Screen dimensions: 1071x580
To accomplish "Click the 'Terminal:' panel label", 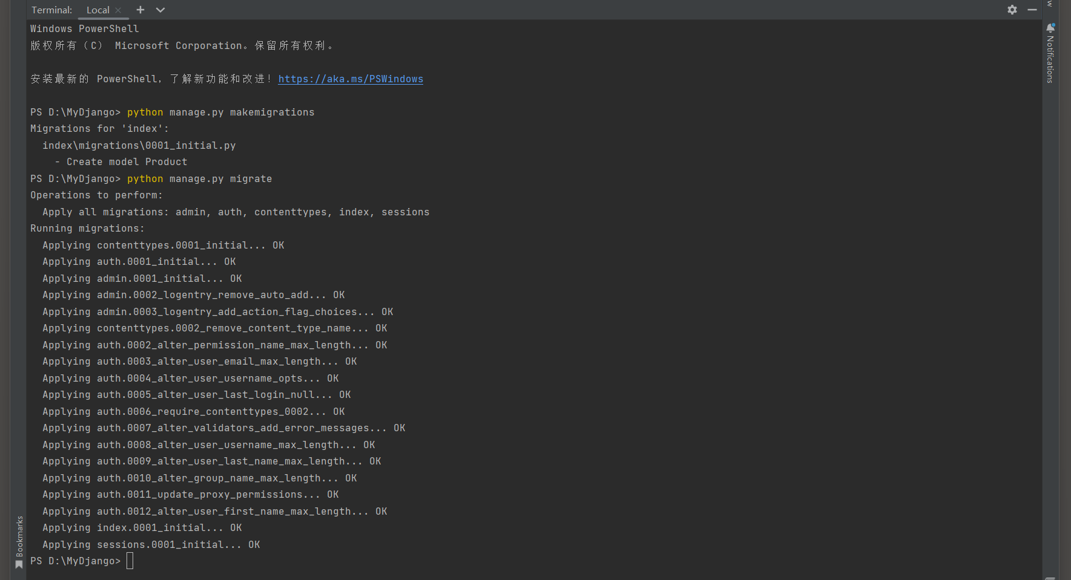I will (51, 10).
